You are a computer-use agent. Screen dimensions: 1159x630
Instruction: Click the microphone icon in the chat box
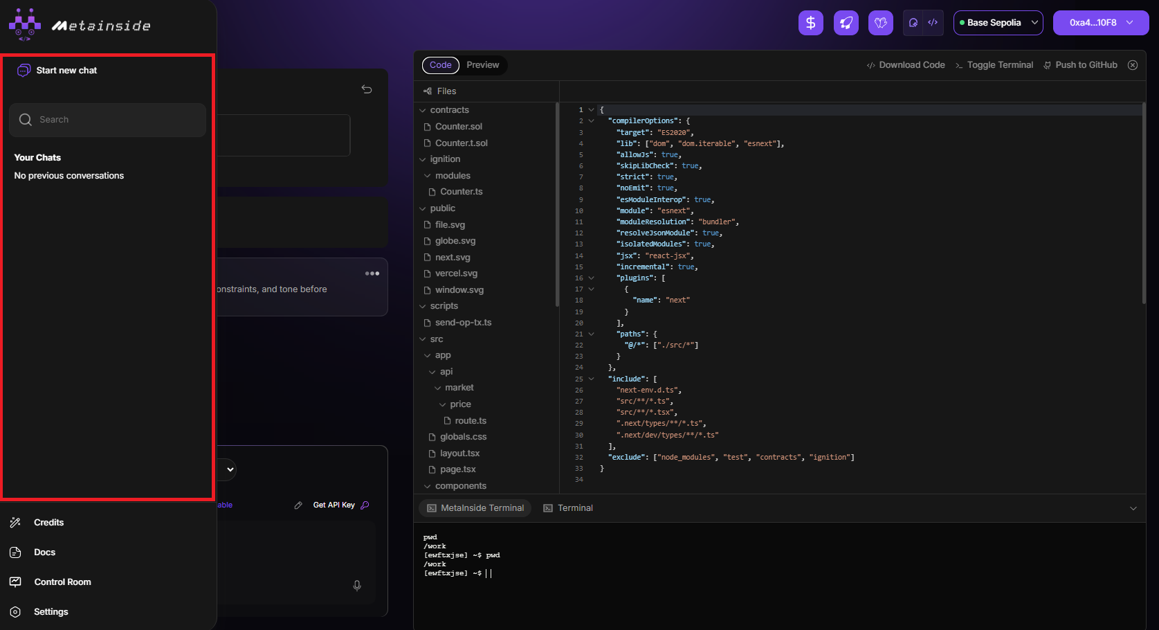[x=357, y=586]
